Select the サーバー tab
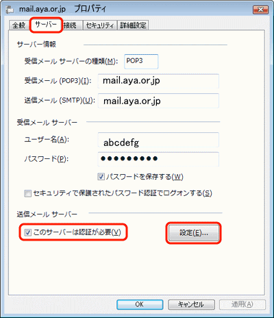Screen dimensions: 274x318 click(46, 25)
